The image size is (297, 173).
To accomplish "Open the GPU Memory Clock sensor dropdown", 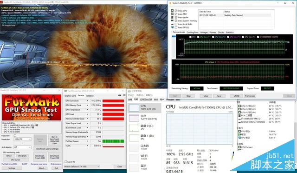I will tap(87, 105).
